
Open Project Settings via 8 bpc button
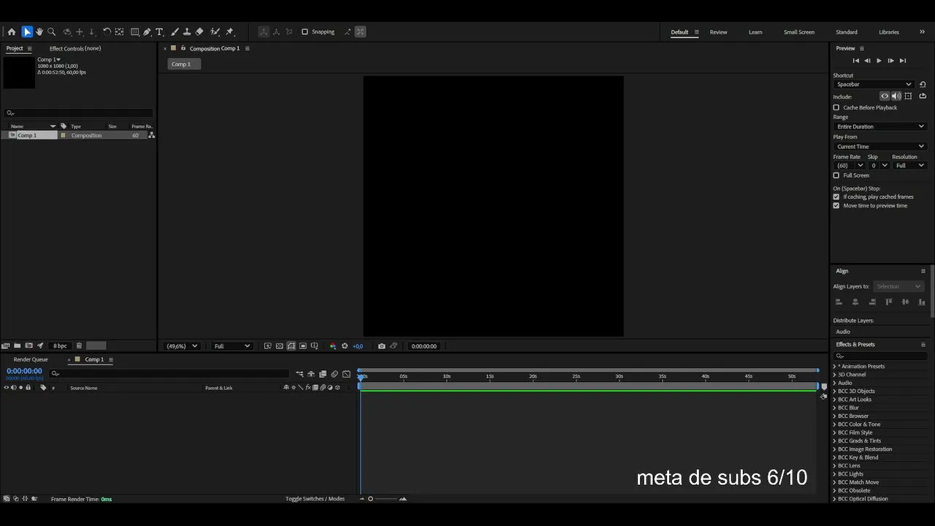tap(60, 346)
